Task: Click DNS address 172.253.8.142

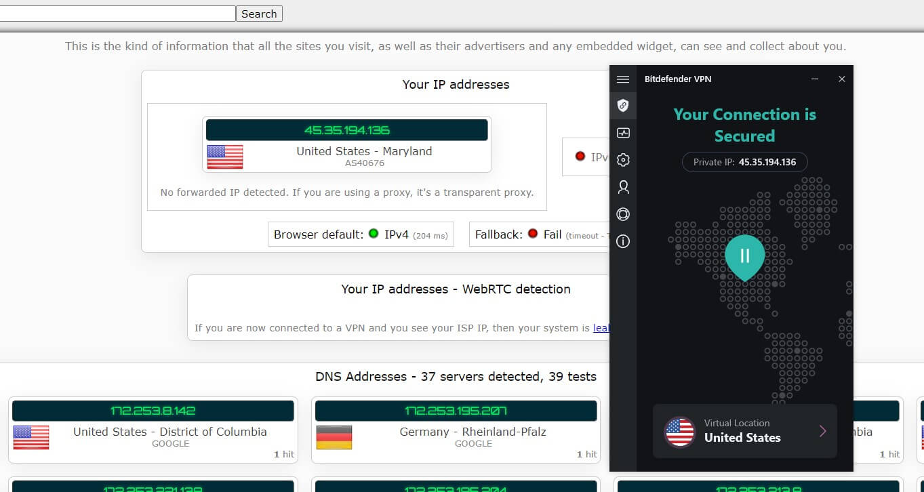Action: pos(153,411)
